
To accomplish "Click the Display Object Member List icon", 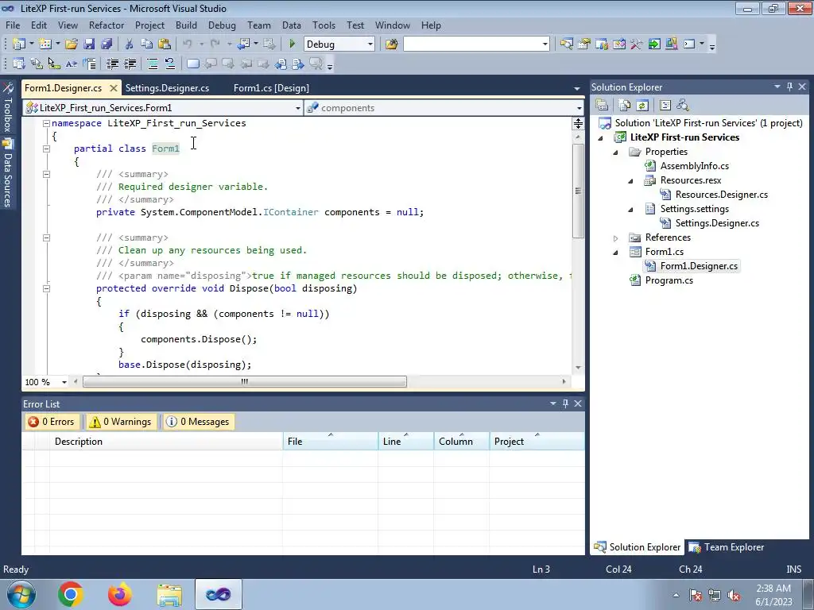I will point(19,64).
